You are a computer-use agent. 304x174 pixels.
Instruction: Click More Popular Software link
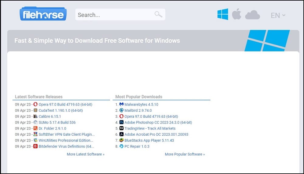185,154
